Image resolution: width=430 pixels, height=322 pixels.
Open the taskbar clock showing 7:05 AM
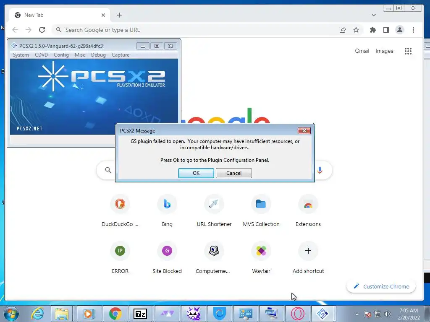click(x=409, y=314)
